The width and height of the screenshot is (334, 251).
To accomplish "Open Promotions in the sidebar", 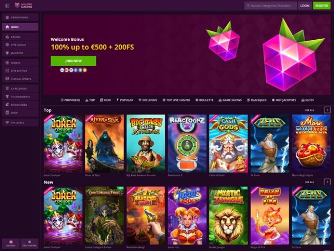I will (x=20, y=18).
